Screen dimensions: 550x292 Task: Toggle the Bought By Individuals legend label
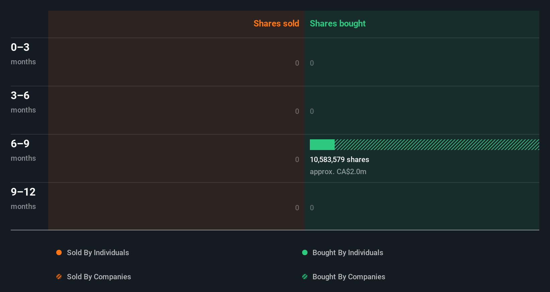pos(348,252)
